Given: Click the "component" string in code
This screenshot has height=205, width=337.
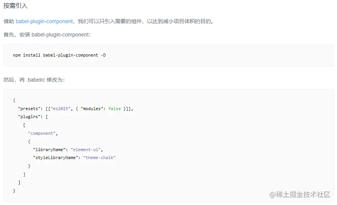Looking at the screenshot, I should 43,133.
